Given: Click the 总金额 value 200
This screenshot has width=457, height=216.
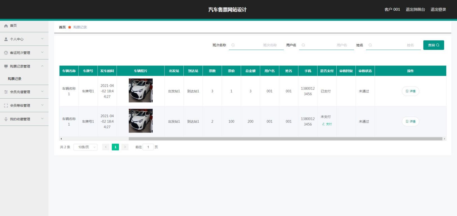Looking at the screenshot, I should tap(250, 122).
